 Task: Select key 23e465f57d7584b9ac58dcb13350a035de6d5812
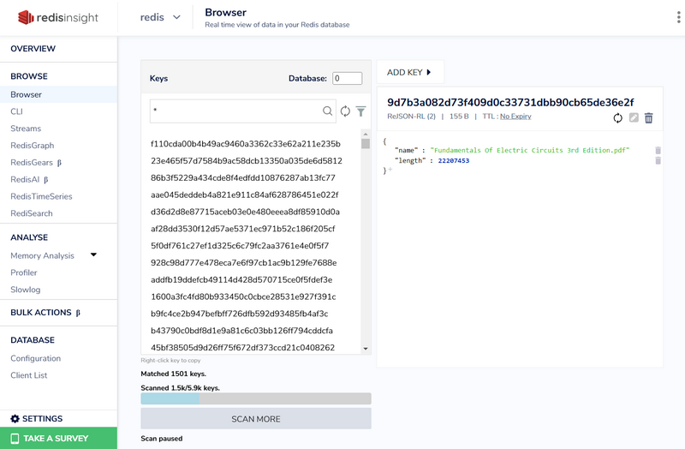coord(247,161)
